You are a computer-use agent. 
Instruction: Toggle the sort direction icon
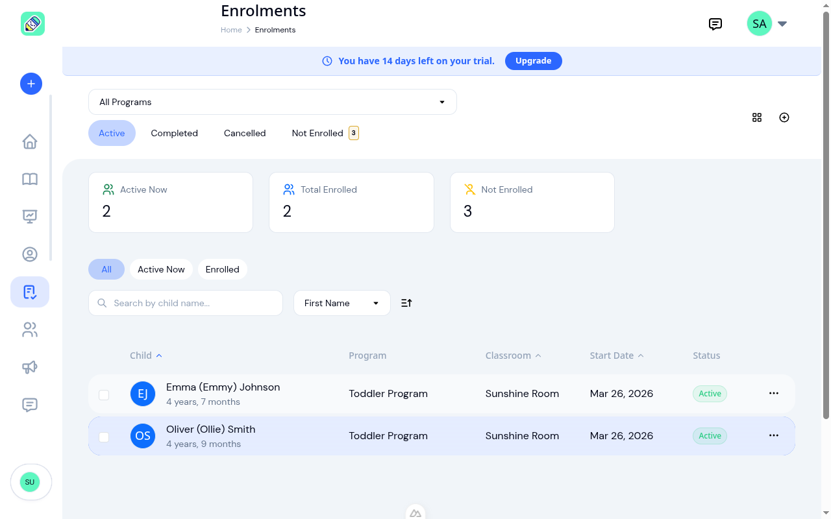[x=407, y=303]
